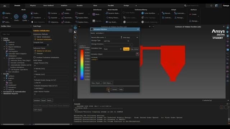Click the Reset button in Task Page
This screenshot has width=230, height=129.
pos(43,100)
